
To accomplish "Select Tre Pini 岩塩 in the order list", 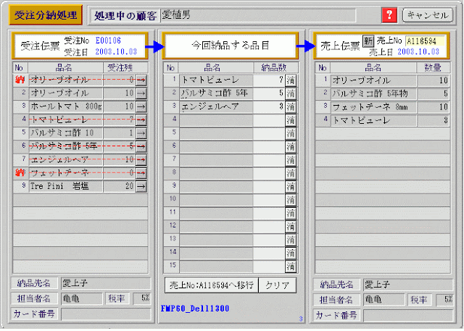I will (66, 186).
